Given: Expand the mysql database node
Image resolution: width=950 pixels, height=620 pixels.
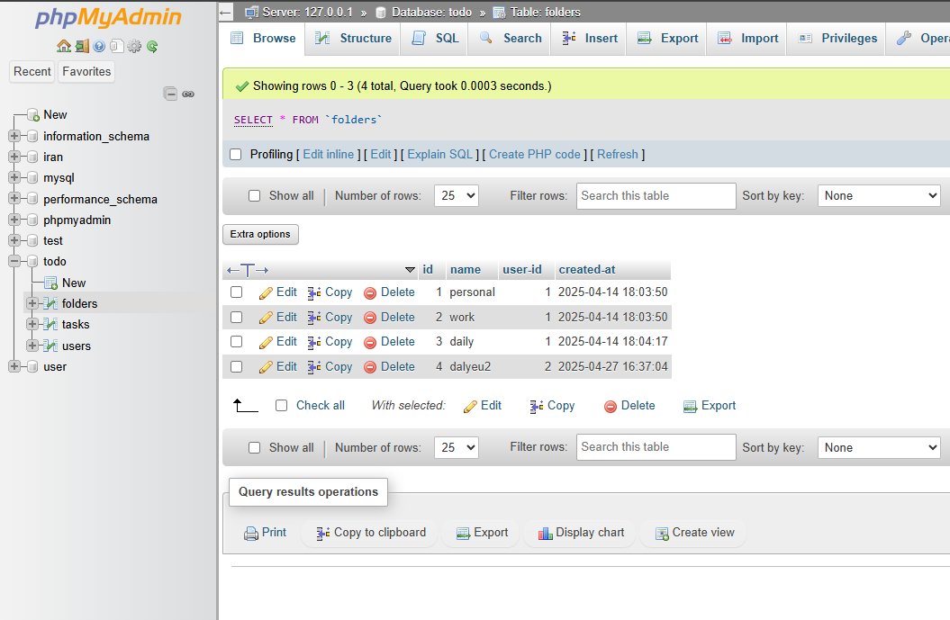Looking at the screenshot, I should 14,176.
